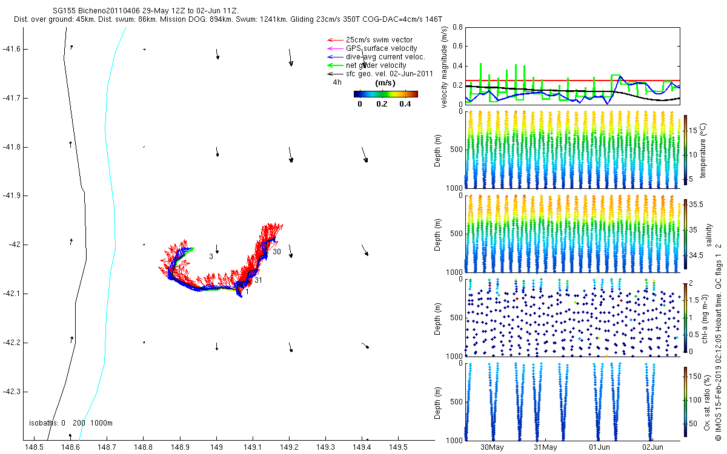Click the '31May' date tick label
The image size is (727, 454).
[x=545, y=447]
